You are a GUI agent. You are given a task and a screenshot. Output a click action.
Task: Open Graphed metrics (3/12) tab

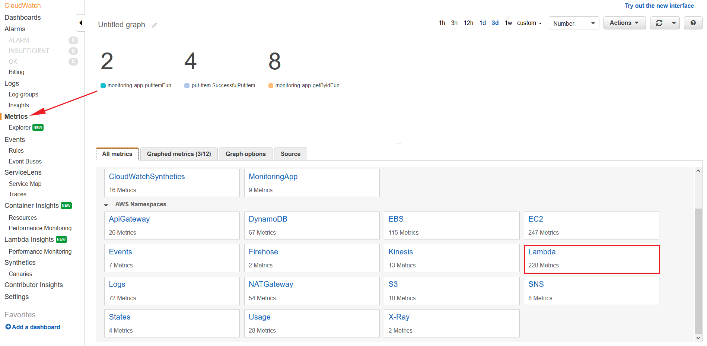pos(179,154)
